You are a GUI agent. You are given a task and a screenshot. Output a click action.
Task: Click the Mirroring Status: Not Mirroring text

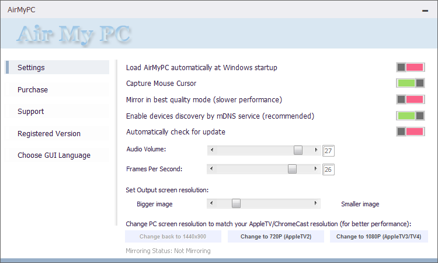pos(168,251)
